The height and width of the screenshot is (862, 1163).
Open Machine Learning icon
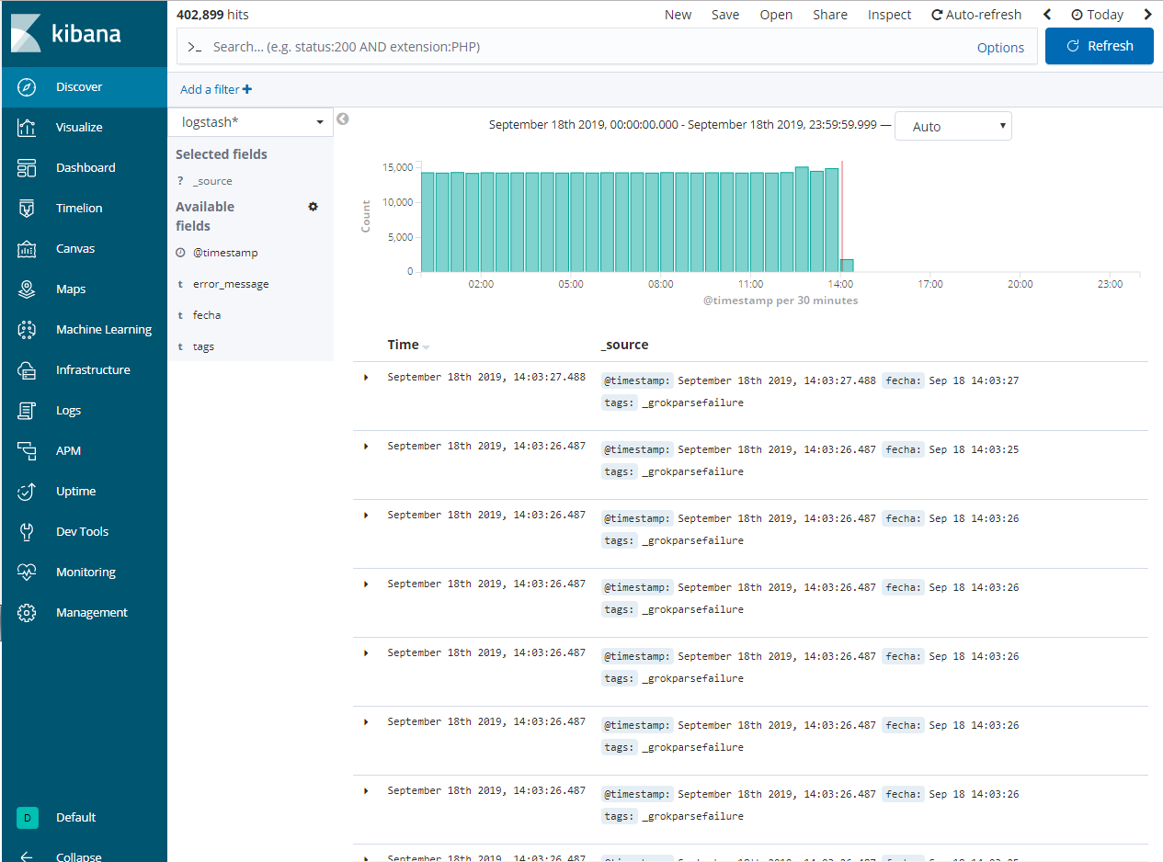tap(27, 330)
